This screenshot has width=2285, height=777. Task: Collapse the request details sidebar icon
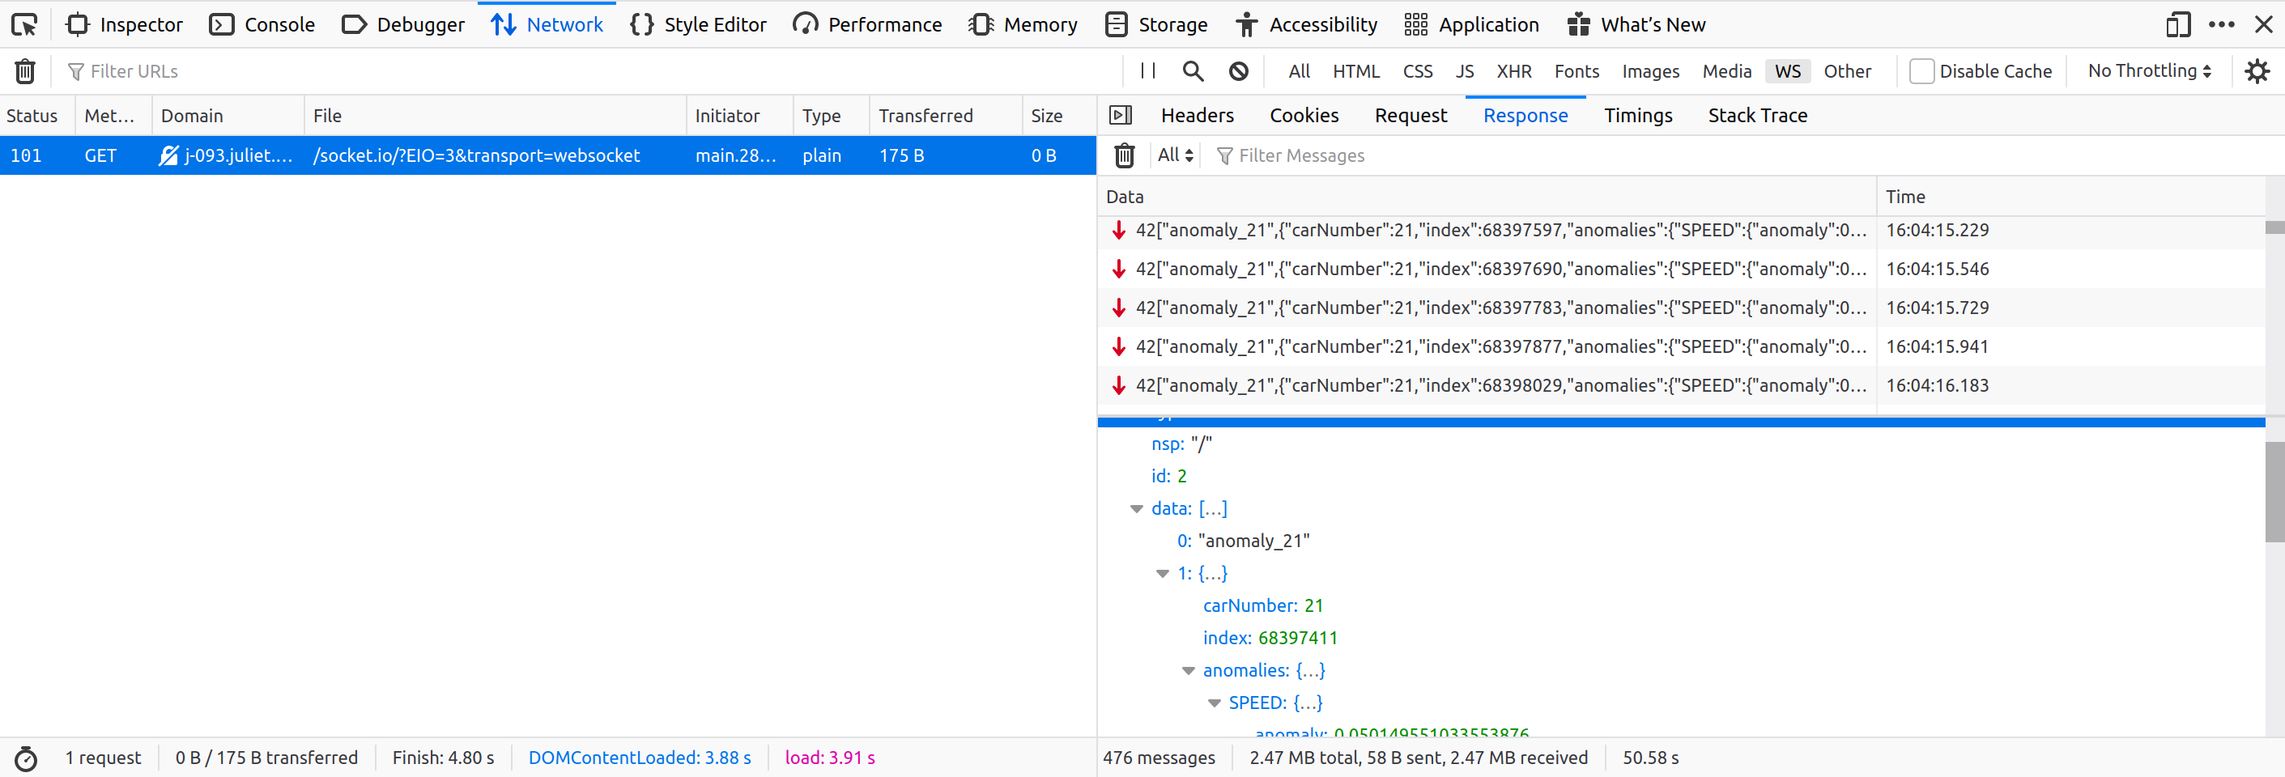pos(1121,115)
